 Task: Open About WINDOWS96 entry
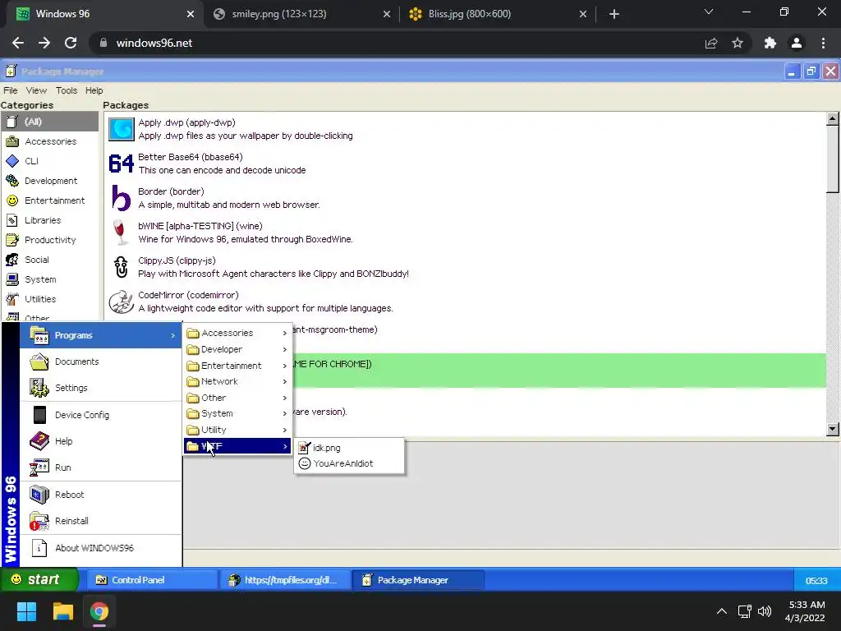101,548
